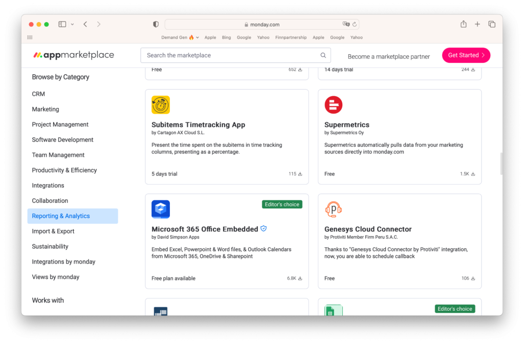Click the green spreadsheet app icon
The image size is (524, 344).
tap(334, 310)
